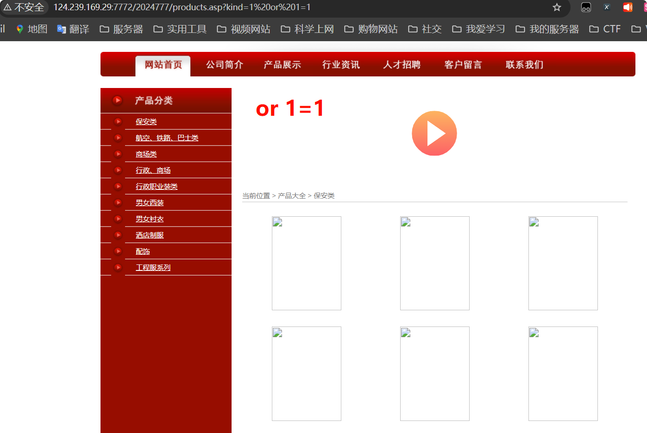
Task: Open the CTF bookmark folder
Action: point(605,29)
